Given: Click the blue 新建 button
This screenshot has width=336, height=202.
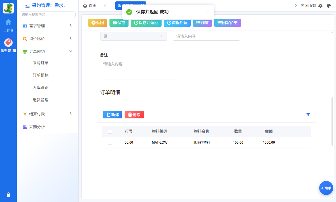Looking at the screenshot, I should tap(113, 114).
